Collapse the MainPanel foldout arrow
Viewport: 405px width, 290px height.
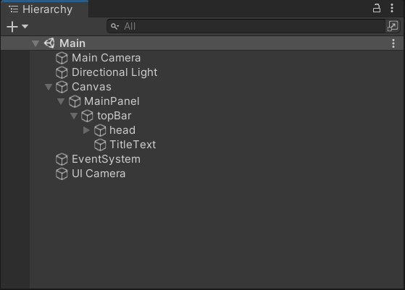[61, 101]
